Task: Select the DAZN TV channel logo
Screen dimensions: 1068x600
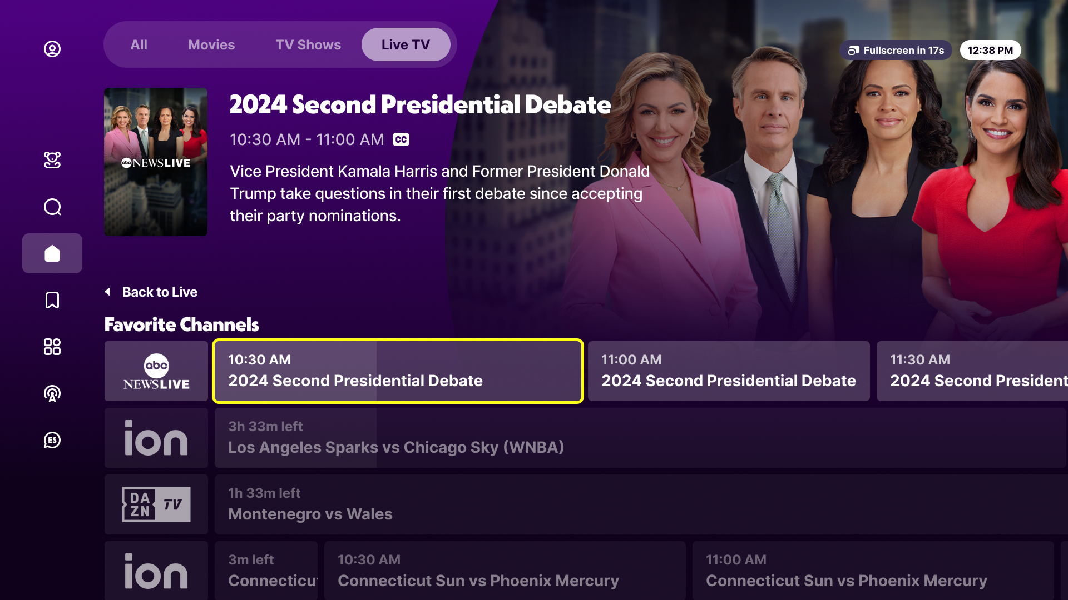Action: [x=156, y=504]
